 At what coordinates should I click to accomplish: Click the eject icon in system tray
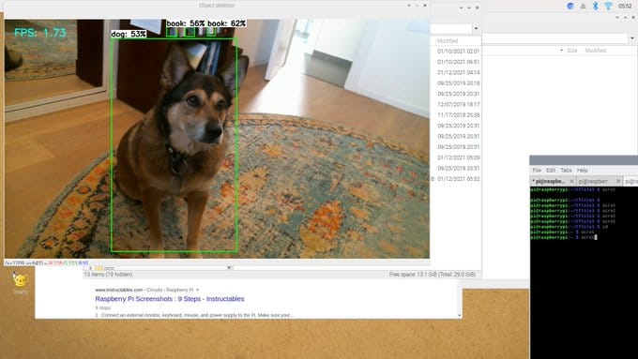[x=583, y=7]
